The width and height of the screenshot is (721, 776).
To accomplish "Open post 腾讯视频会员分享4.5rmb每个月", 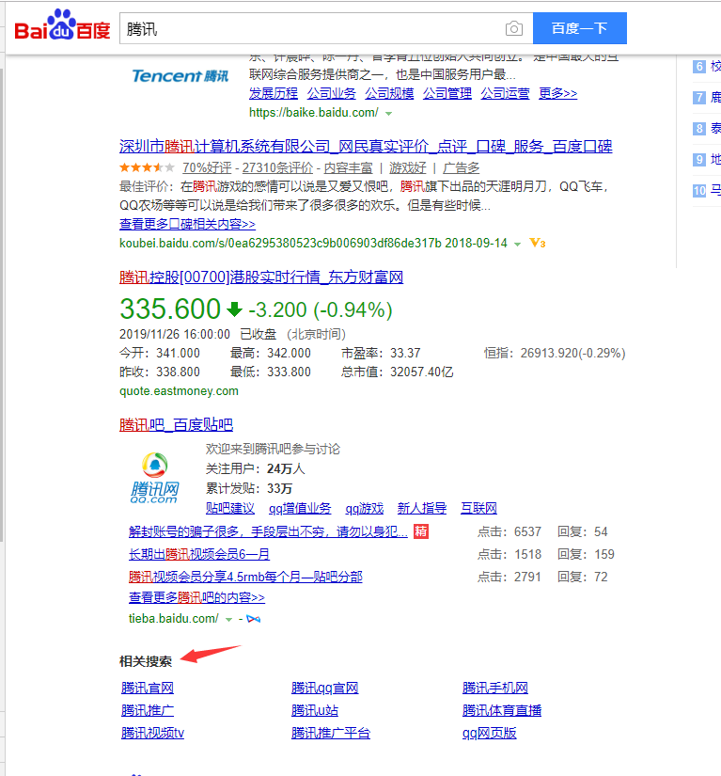I will point(245,577).
